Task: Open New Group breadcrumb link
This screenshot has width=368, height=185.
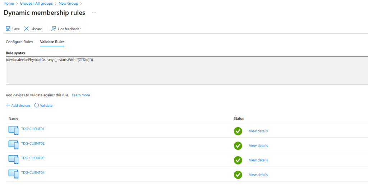Action: pyautogui.click(x=68, y=3)
